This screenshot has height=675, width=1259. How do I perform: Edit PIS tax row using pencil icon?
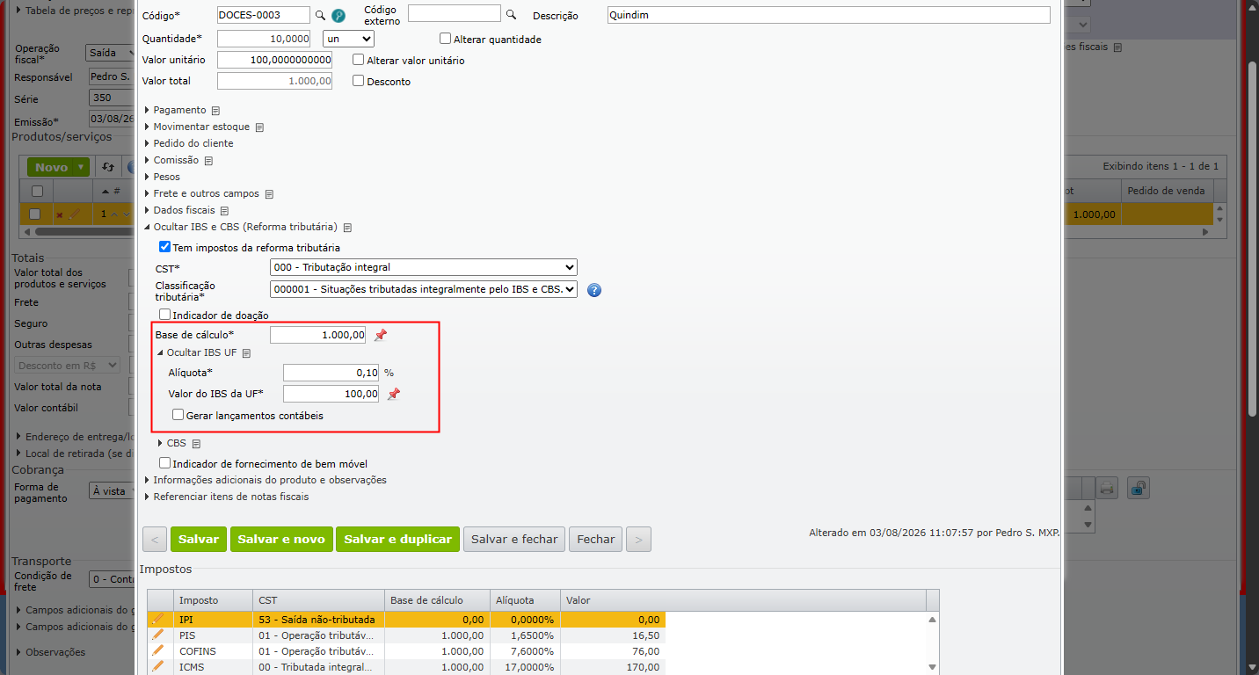click(158, 635)
